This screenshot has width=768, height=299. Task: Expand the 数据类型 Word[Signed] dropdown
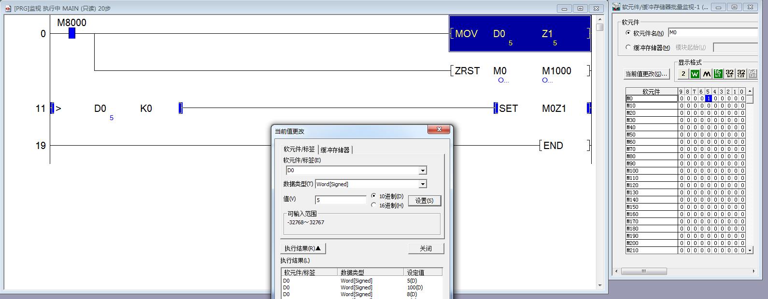point(423,184)
